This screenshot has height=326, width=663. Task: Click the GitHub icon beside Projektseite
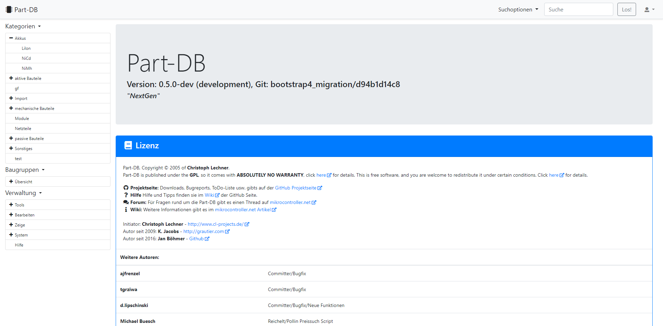[126, 188]
